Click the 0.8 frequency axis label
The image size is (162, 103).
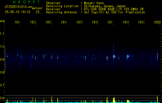[x=2, y=72]
